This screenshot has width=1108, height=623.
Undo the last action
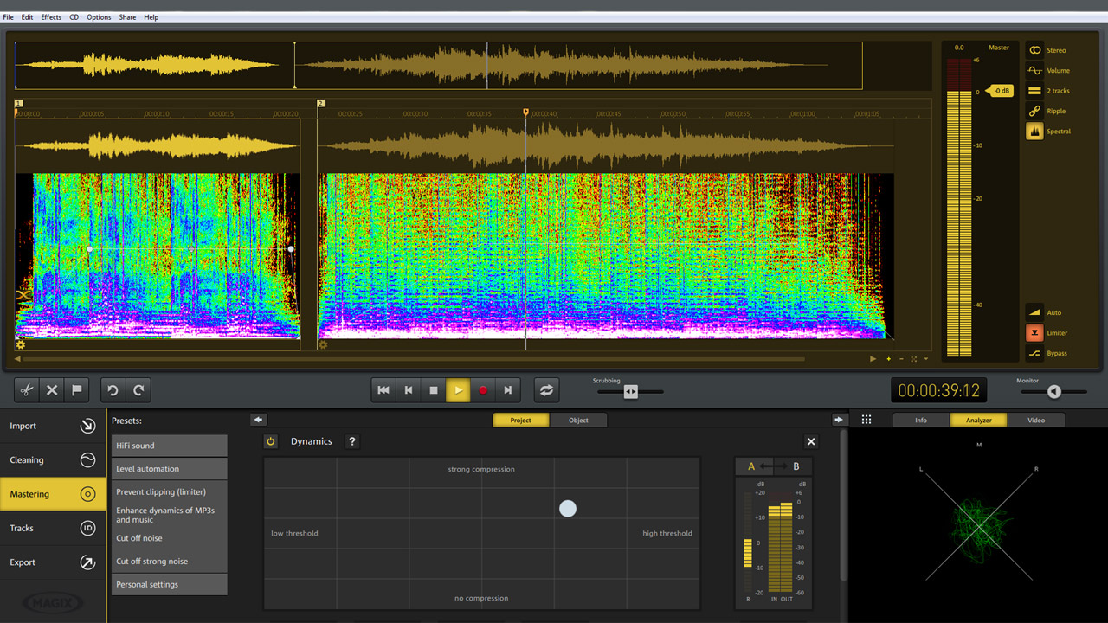[x=113, y=390]
